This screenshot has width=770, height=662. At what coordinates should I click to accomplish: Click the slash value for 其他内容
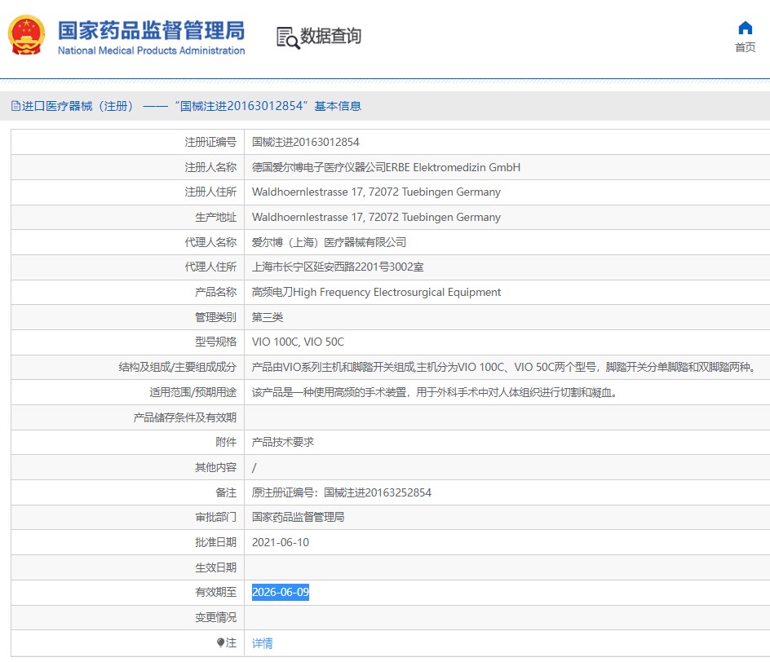[254, 468]
